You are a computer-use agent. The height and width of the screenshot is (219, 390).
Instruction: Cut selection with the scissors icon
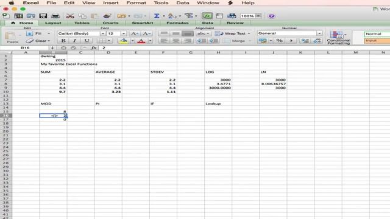coord(70,16)
